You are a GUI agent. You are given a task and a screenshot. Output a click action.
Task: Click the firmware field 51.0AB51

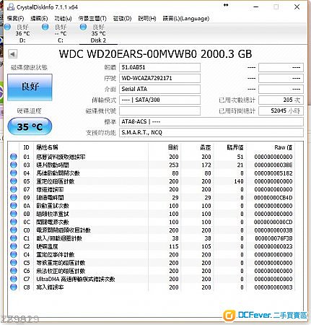(x=159, y=67)
